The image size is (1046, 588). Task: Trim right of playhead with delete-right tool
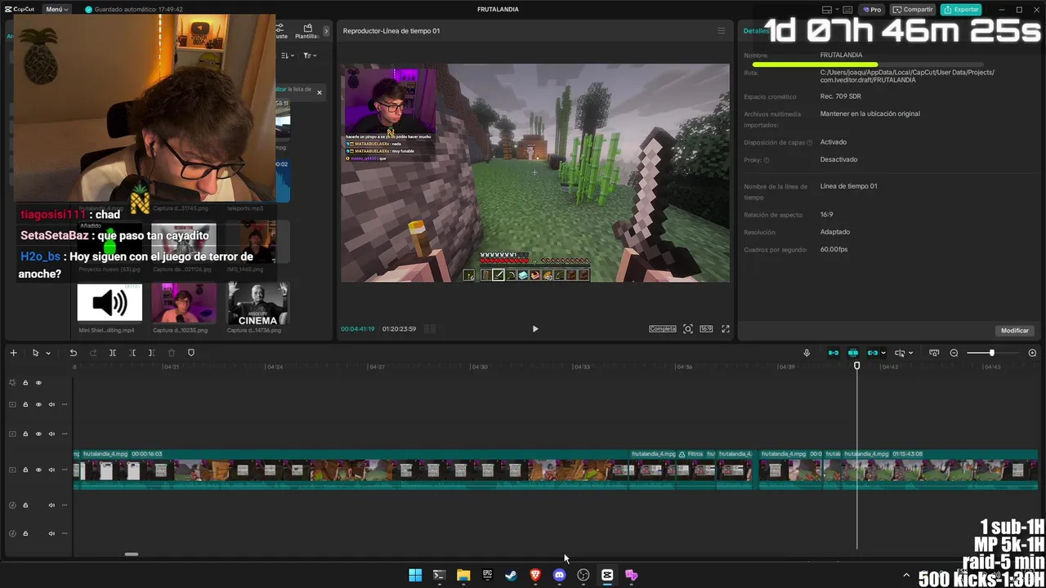tap(152, 353)
